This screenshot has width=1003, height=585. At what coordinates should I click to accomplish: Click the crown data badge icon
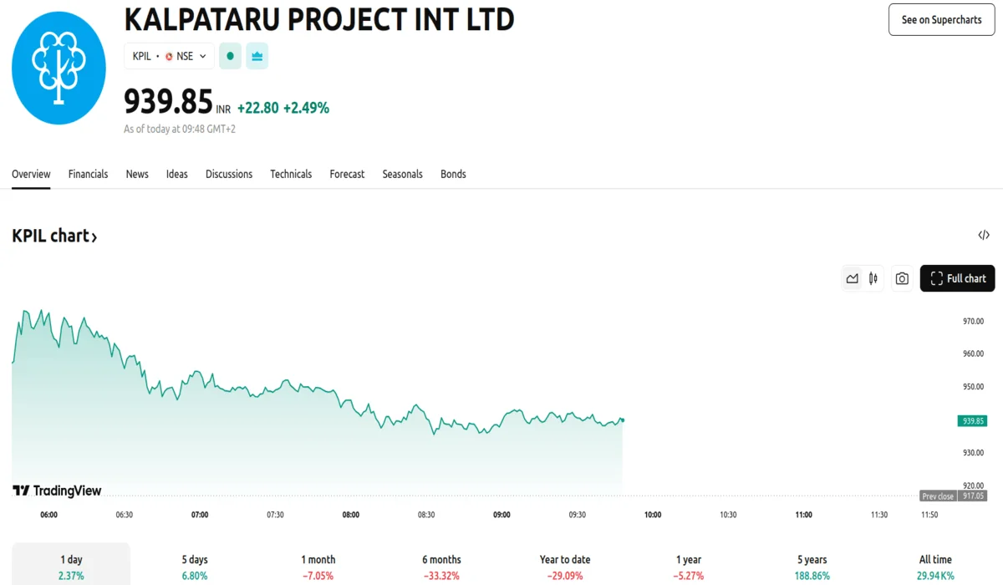coord(257,56)
